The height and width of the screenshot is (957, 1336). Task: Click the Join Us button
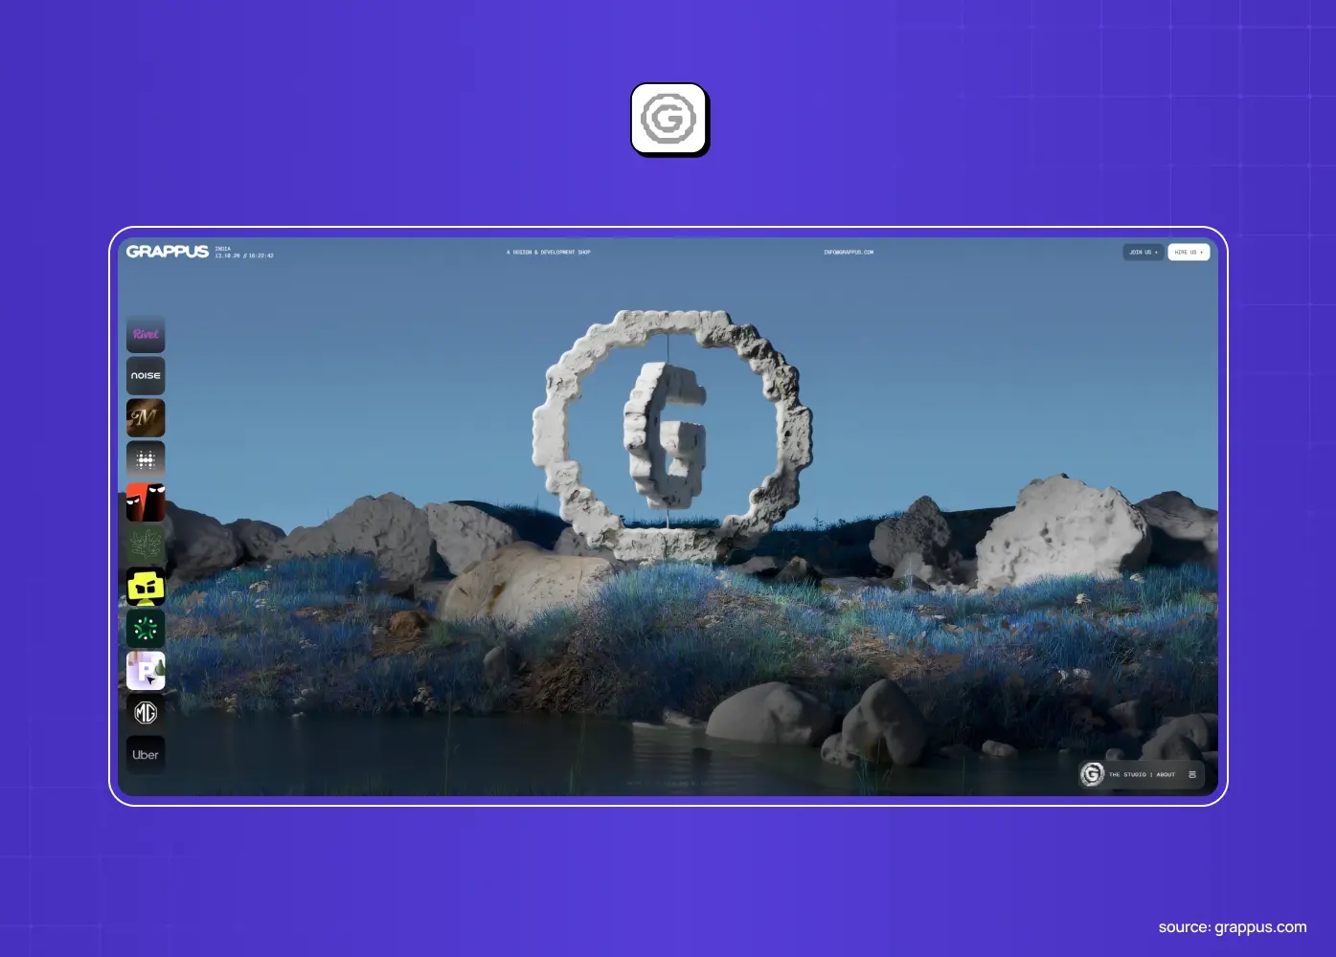pyautogui.click(x=1144, y=253)
